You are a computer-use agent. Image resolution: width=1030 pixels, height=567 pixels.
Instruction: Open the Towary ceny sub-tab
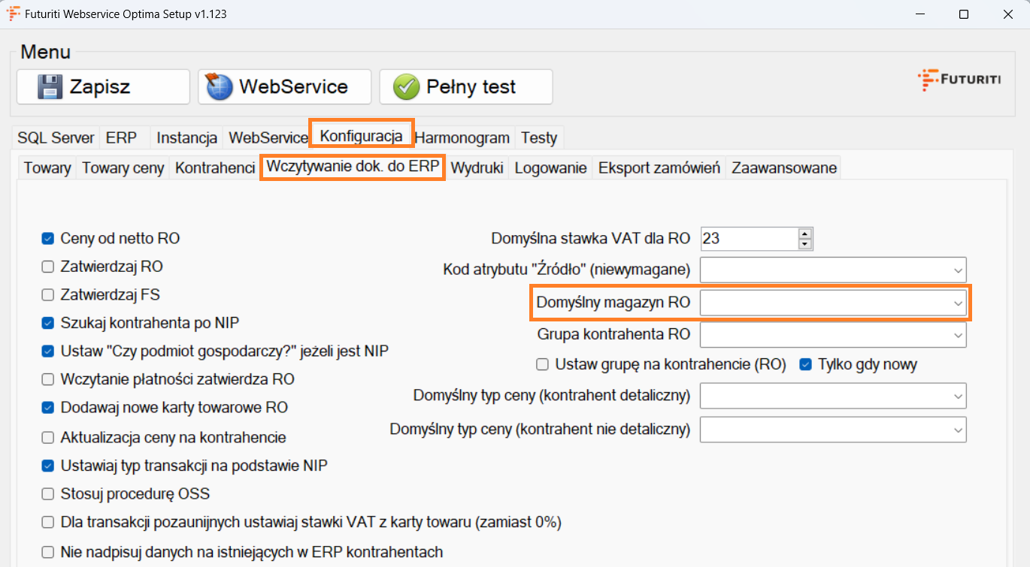pyautogui.click(x=123, y=168)
